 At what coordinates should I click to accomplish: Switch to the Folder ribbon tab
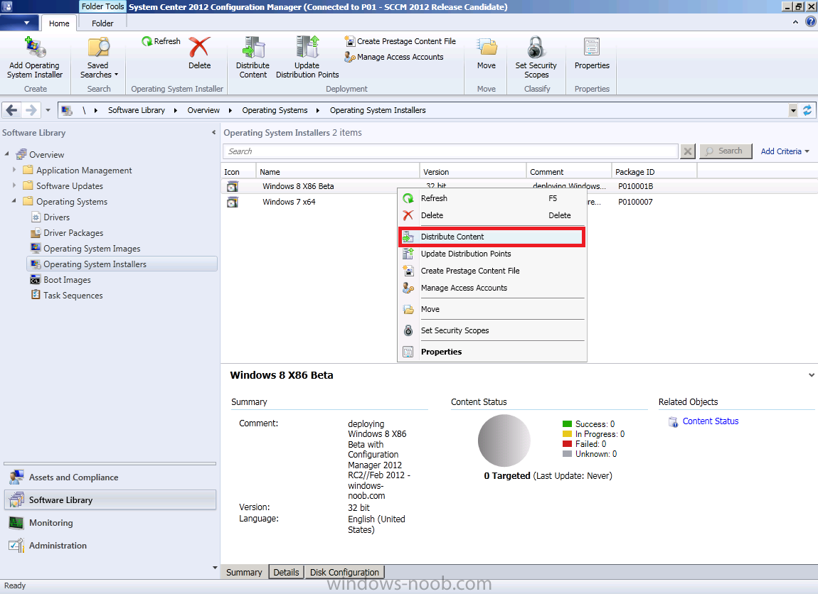(x=102, y=23)
